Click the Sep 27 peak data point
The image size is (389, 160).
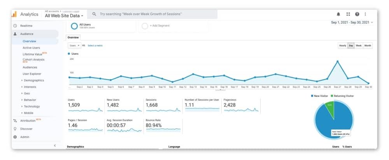pyautogui.click(x=337, y=61)
